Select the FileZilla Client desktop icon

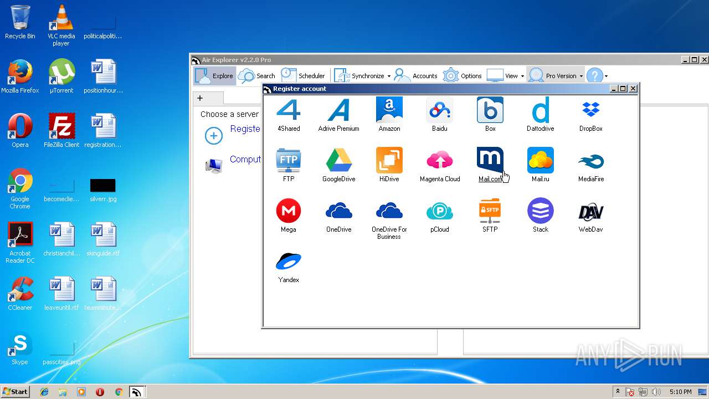click(x=61, y=131)
